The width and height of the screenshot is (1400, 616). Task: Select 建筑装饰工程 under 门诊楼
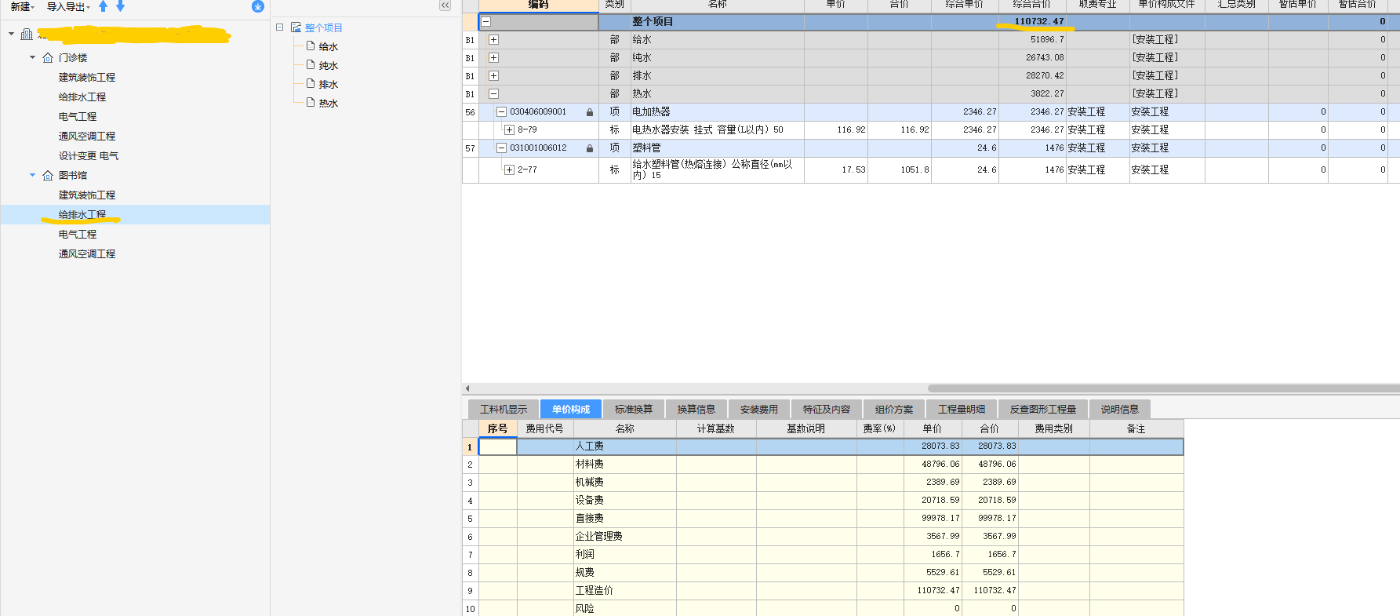pyautogui.click(x=87, y=78)
